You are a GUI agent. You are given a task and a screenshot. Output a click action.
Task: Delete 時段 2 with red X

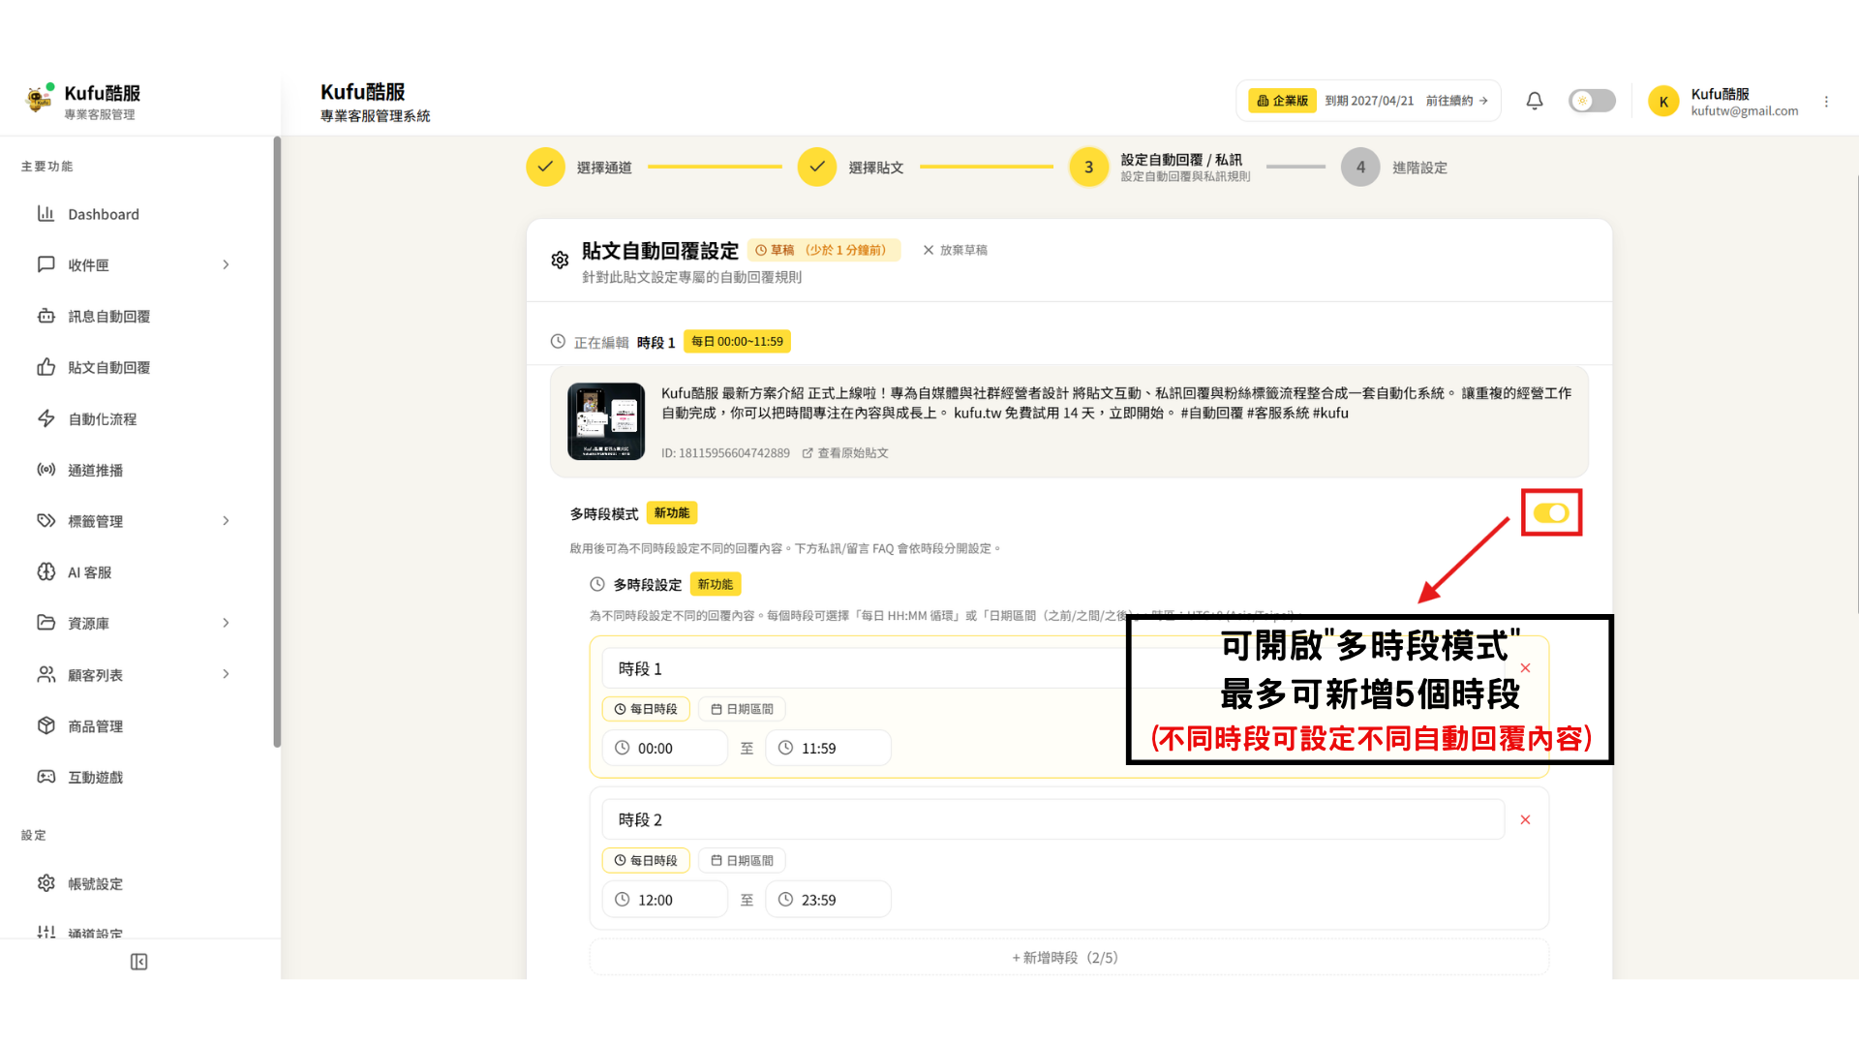click(1525, 820)
